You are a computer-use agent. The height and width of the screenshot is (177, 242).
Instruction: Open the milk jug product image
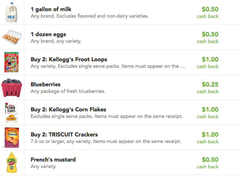coord(11,13)
